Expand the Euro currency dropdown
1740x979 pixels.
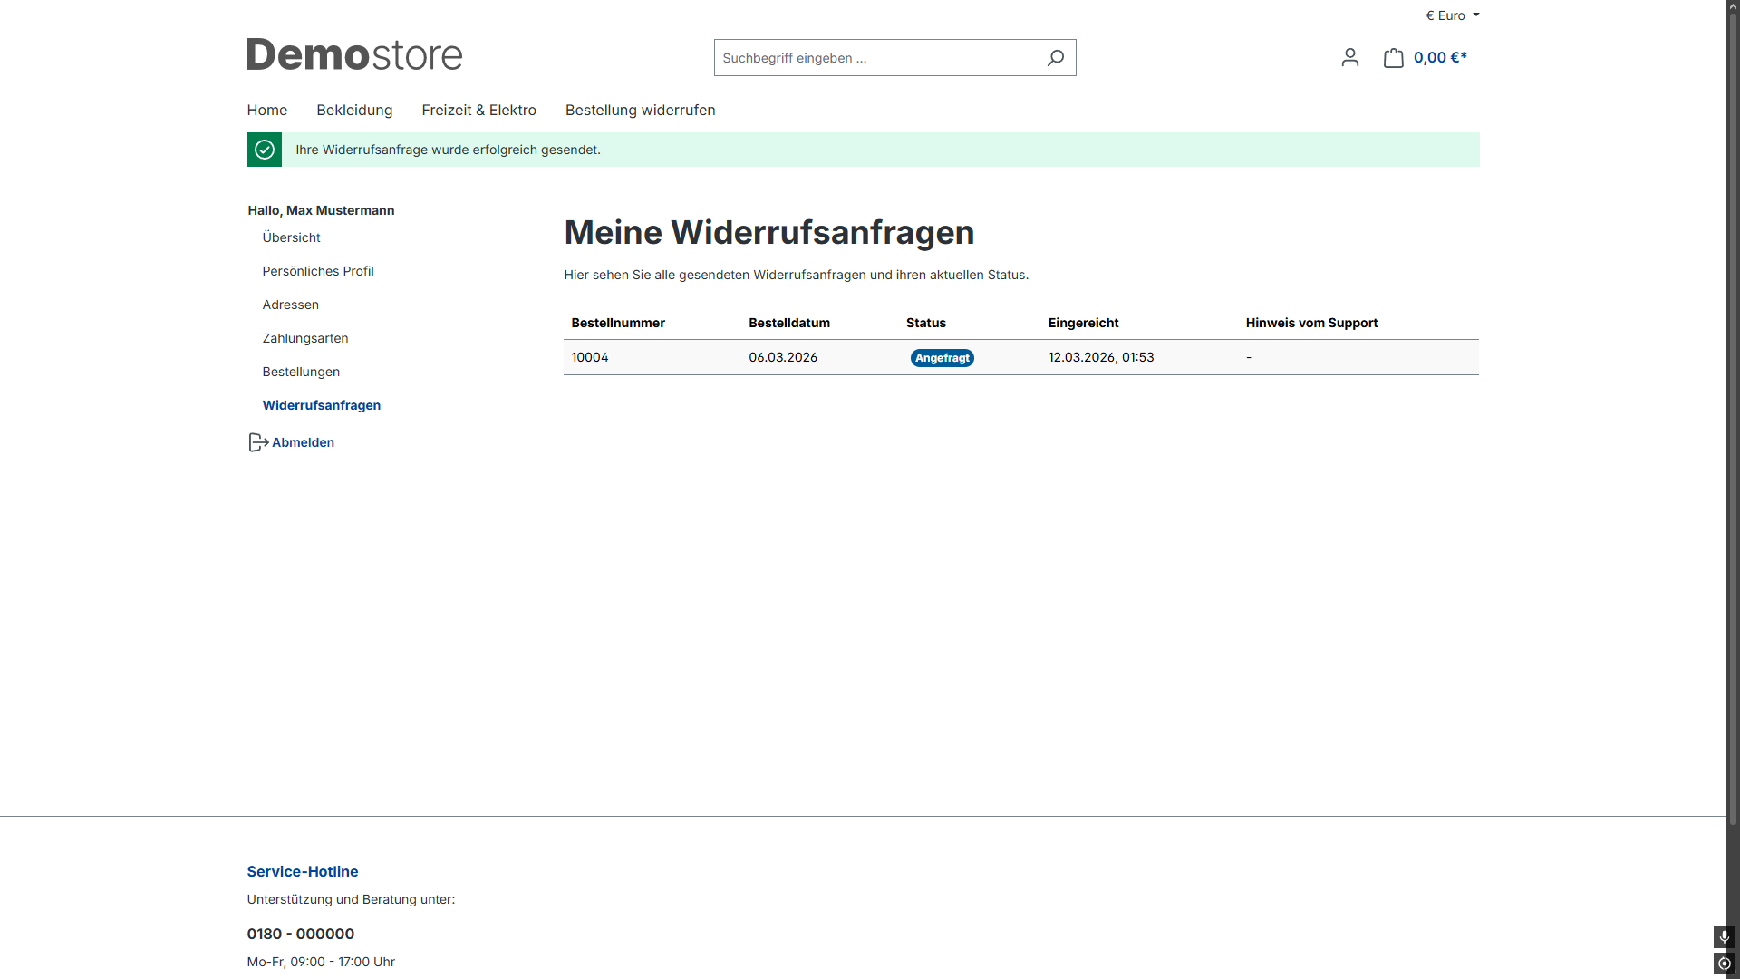[x=1452, y=15]
